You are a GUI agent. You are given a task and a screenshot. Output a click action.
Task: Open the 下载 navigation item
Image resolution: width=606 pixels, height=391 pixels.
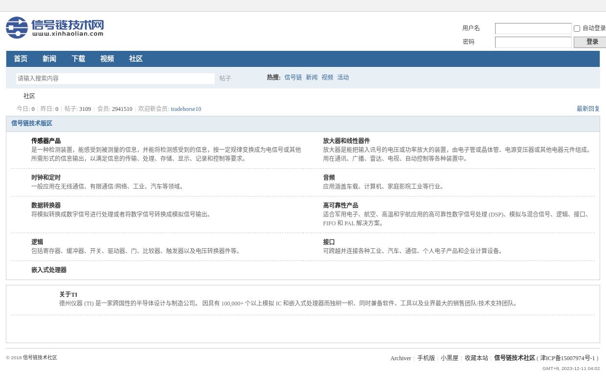click(78, 59)
